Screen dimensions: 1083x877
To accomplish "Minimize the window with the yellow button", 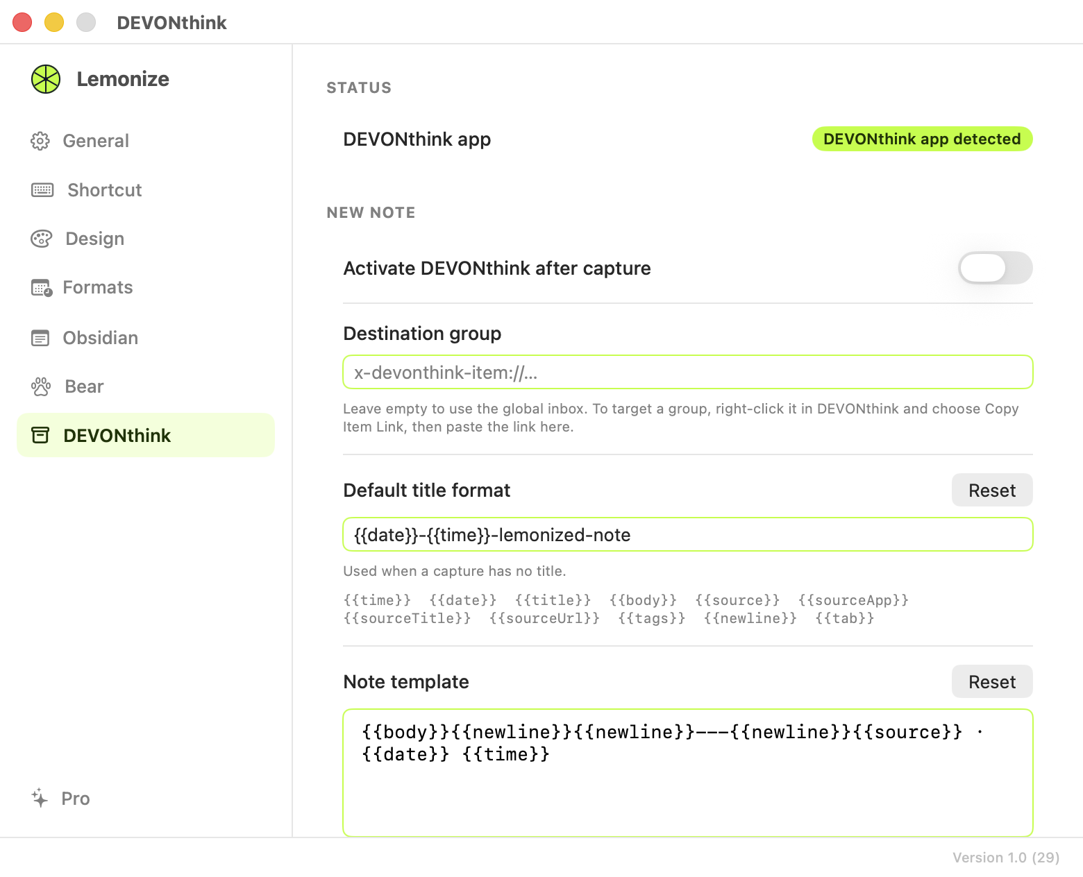I will click(54, 22).
